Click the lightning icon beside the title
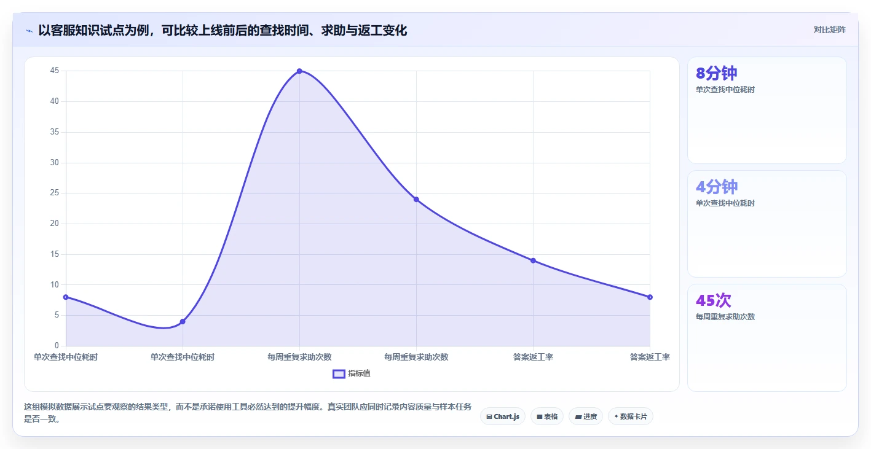The image size is (871, 449). [x=29, y=30]
